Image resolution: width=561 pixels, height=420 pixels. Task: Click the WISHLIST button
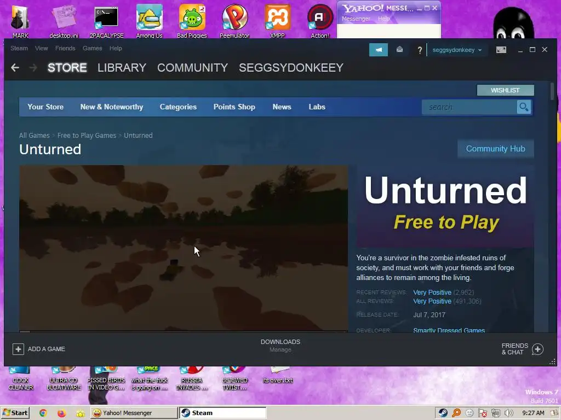[505, 90]
